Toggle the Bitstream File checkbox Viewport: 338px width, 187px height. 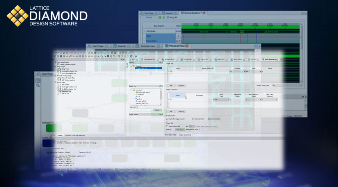(58, 91)
